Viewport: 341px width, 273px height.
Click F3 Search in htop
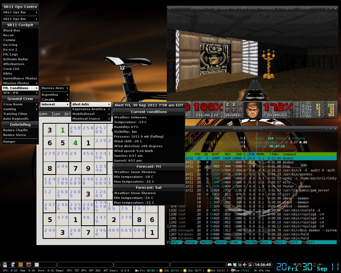pos(204,242)
